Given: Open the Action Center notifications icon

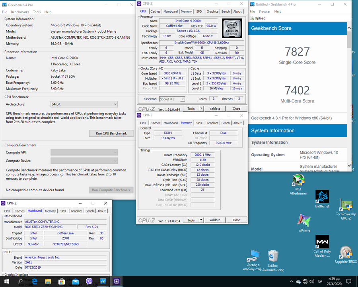Looking at the screenshot, I should pyautogui.click(x=348, y=281).
